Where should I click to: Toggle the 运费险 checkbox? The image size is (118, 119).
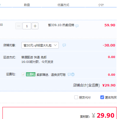click(23, 74)
